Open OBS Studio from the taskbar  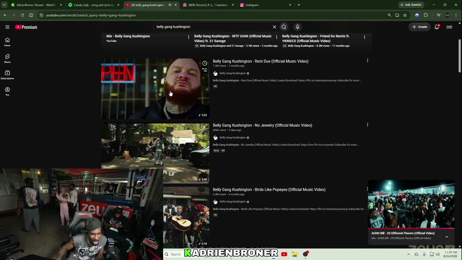coord(305,254)
